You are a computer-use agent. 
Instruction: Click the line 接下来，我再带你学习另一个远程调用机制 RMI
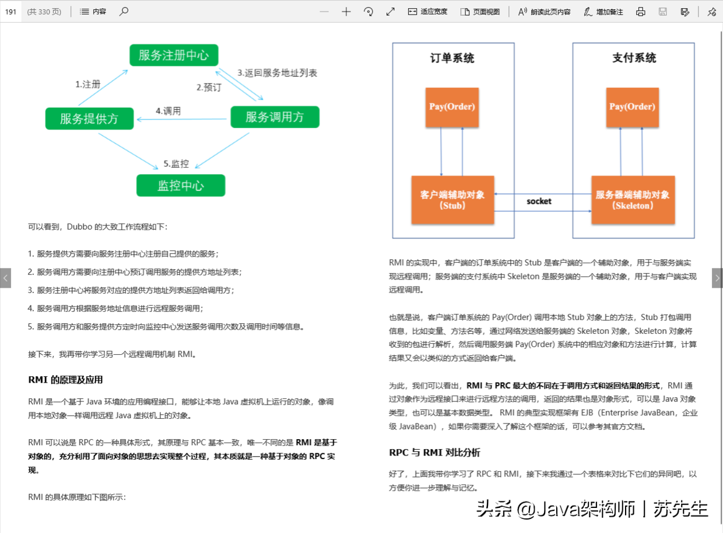coord(114,354)
